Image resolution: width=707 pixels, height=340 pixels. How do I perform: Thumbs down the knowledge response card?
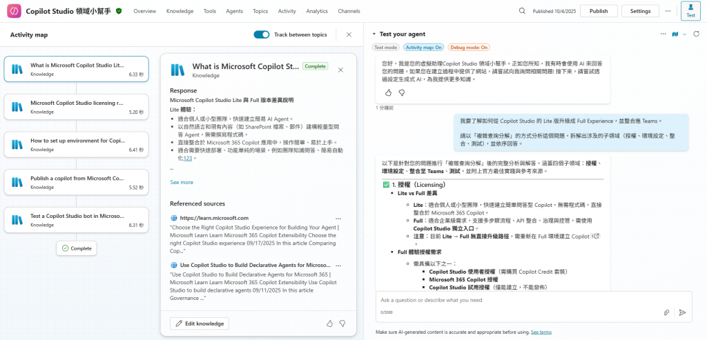342,323
